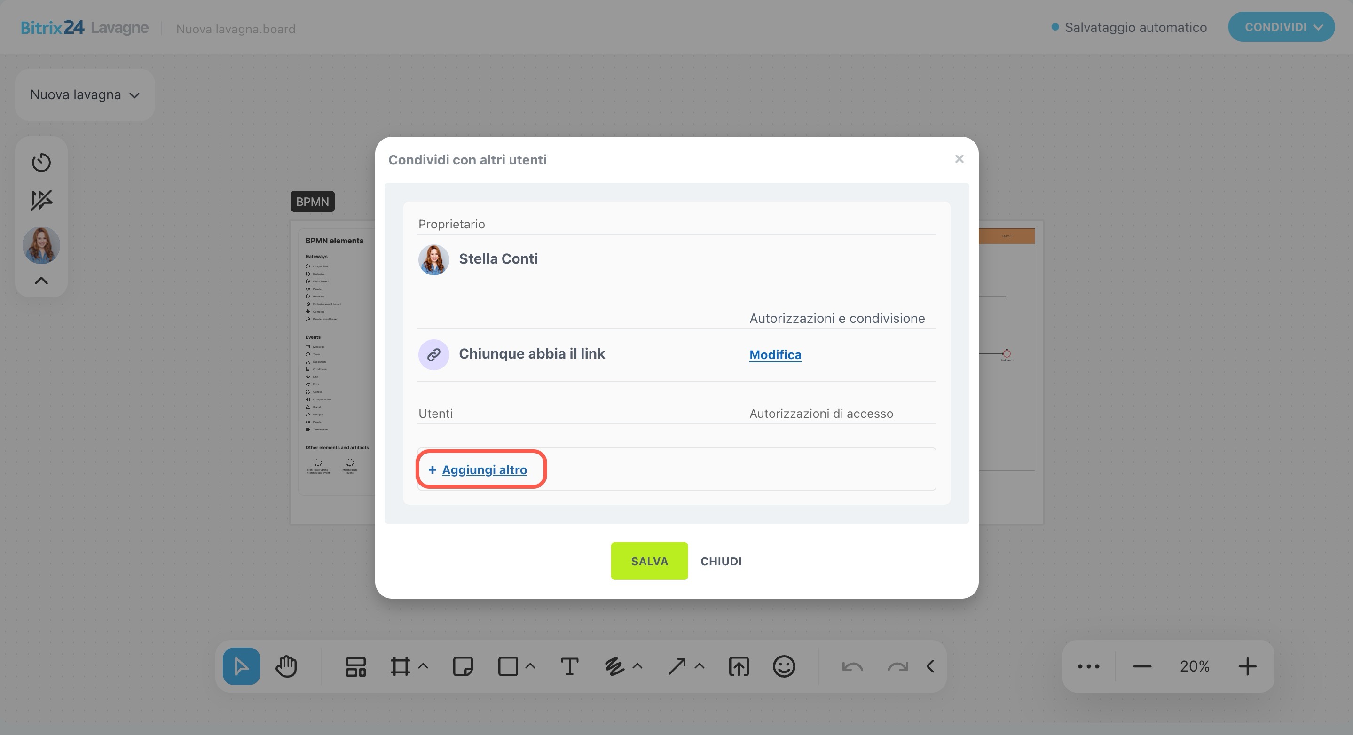Open the Nuova lavagna dropdown
The width and height of the screenshot is (1353, 735).
(85, 95)
